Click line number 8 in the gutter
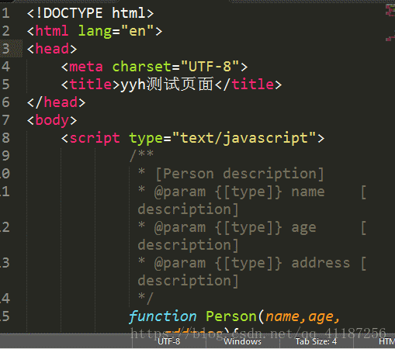Image resolution: width=395 pixels, height=349 pixels. click(6, 138)
